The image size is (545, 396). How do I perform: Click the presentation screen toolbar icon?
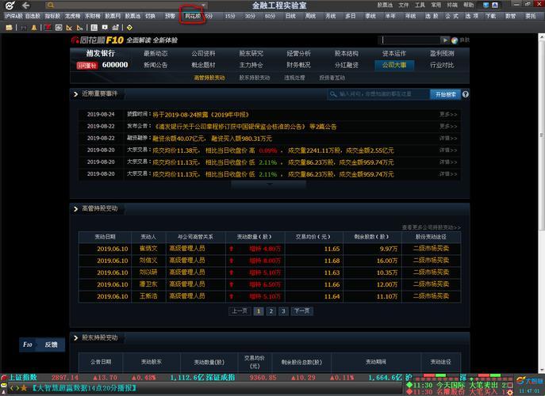point(105,27)
